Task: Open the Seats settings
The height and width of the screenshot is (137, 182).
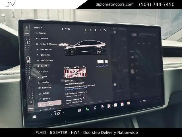Action: tap(43, 77)
